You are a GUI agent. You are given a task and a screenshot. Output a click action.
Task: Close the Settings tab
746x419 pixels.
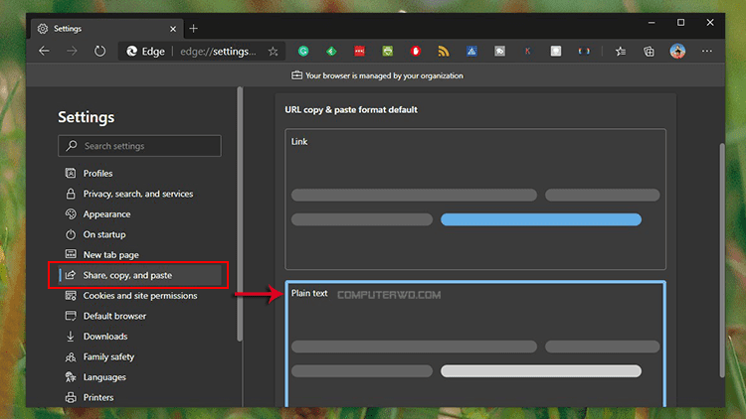click(x=173, y=29)
